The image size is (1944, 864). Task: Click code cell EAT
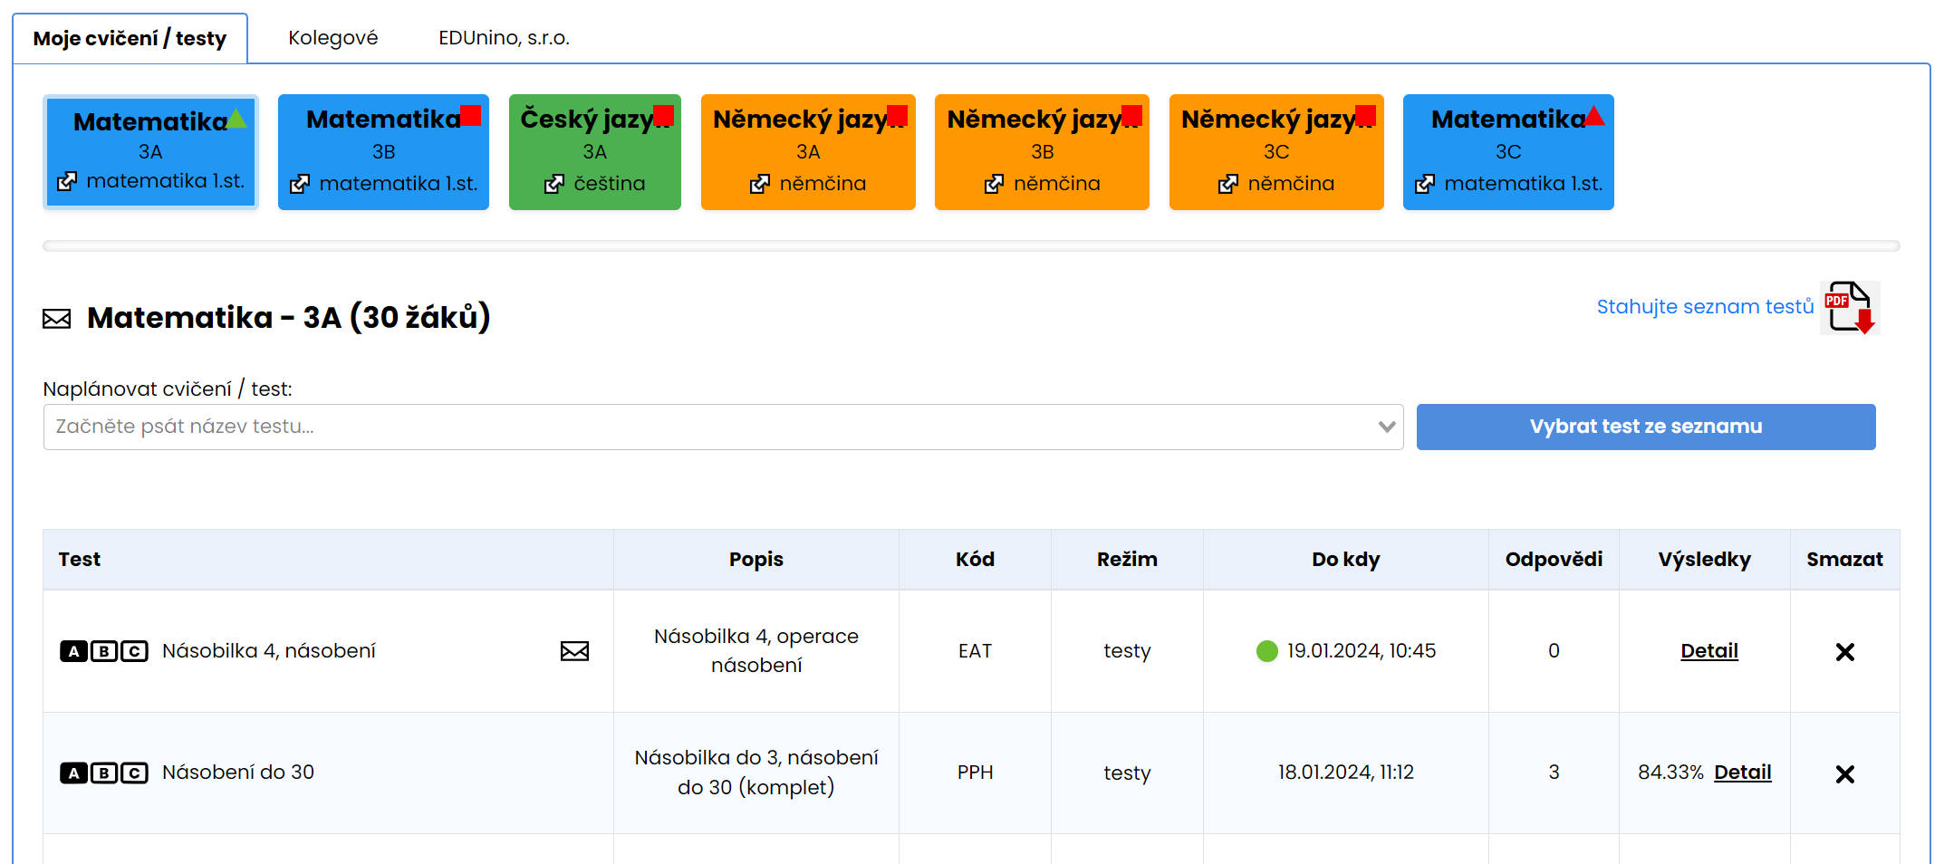click(x=975, y=651)
